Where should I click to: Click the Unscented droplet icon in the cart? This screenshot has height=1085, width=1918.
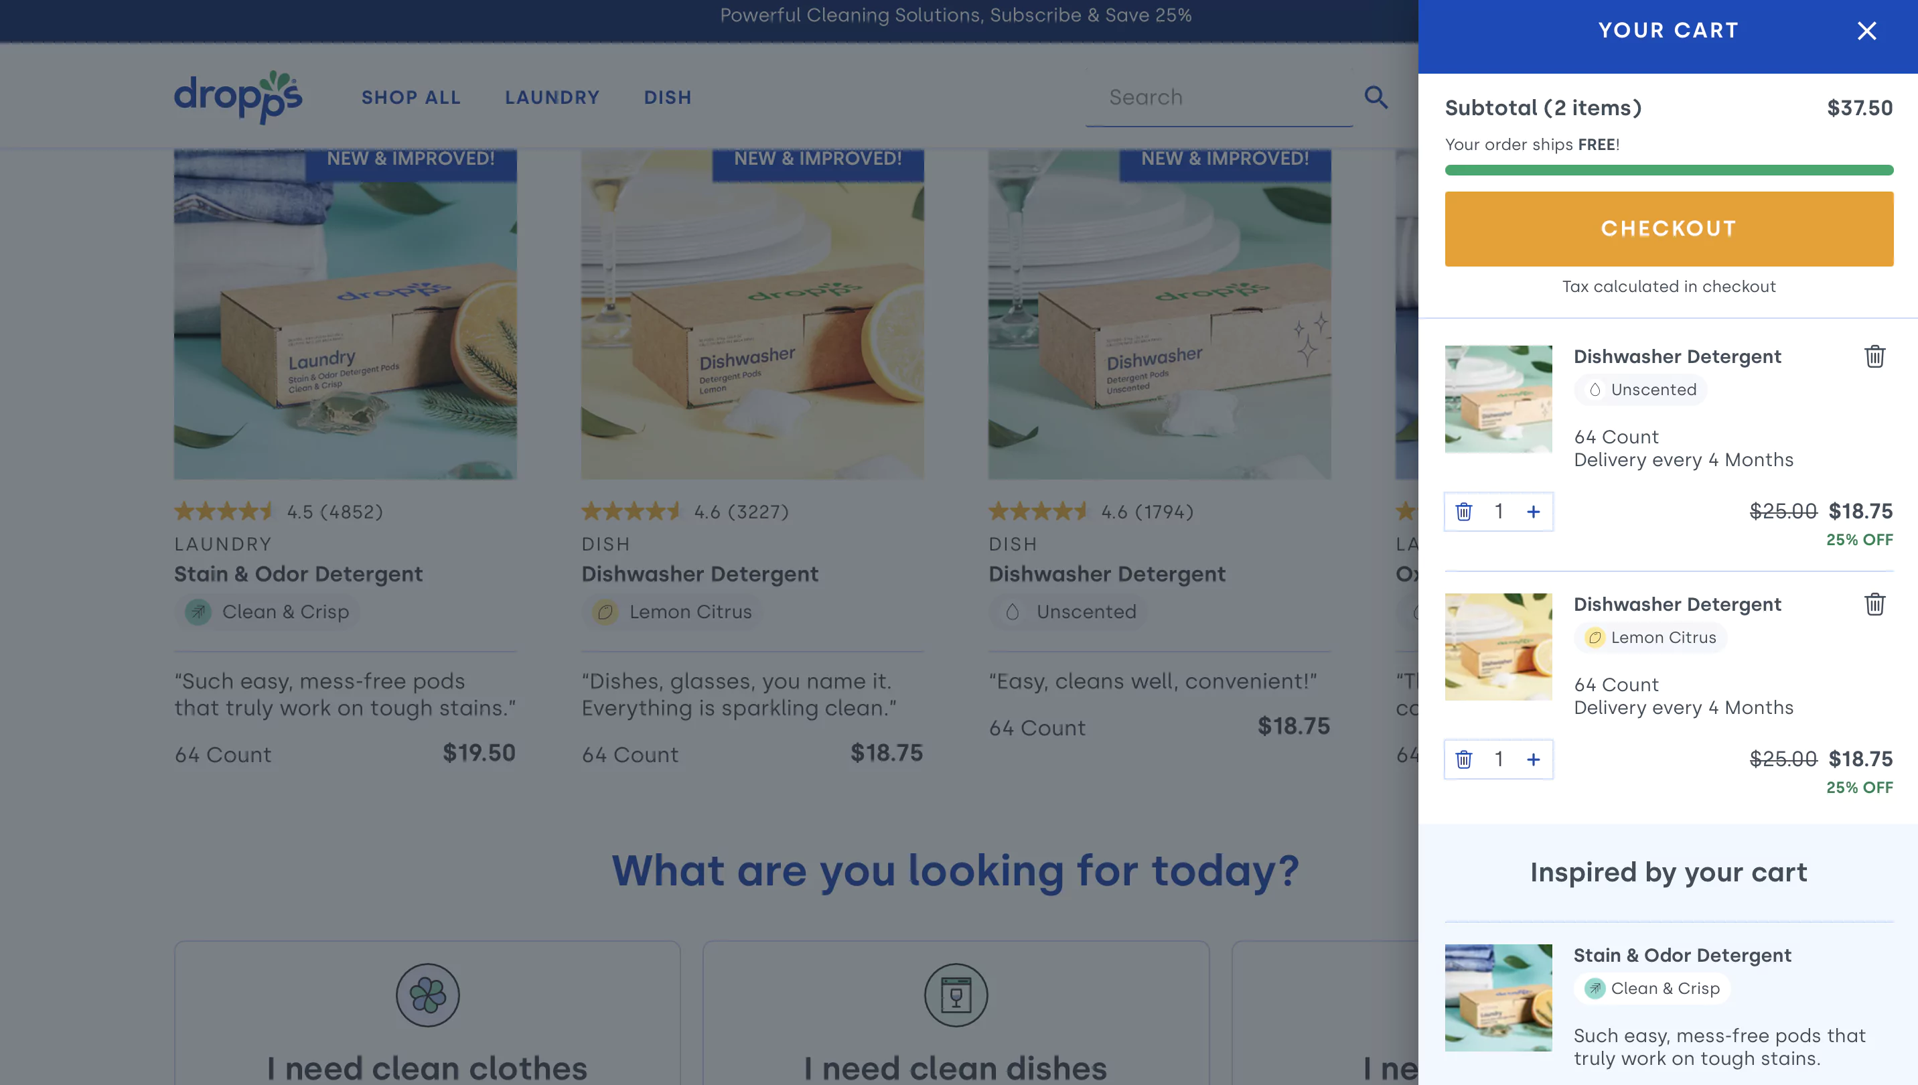point(1595,390)
